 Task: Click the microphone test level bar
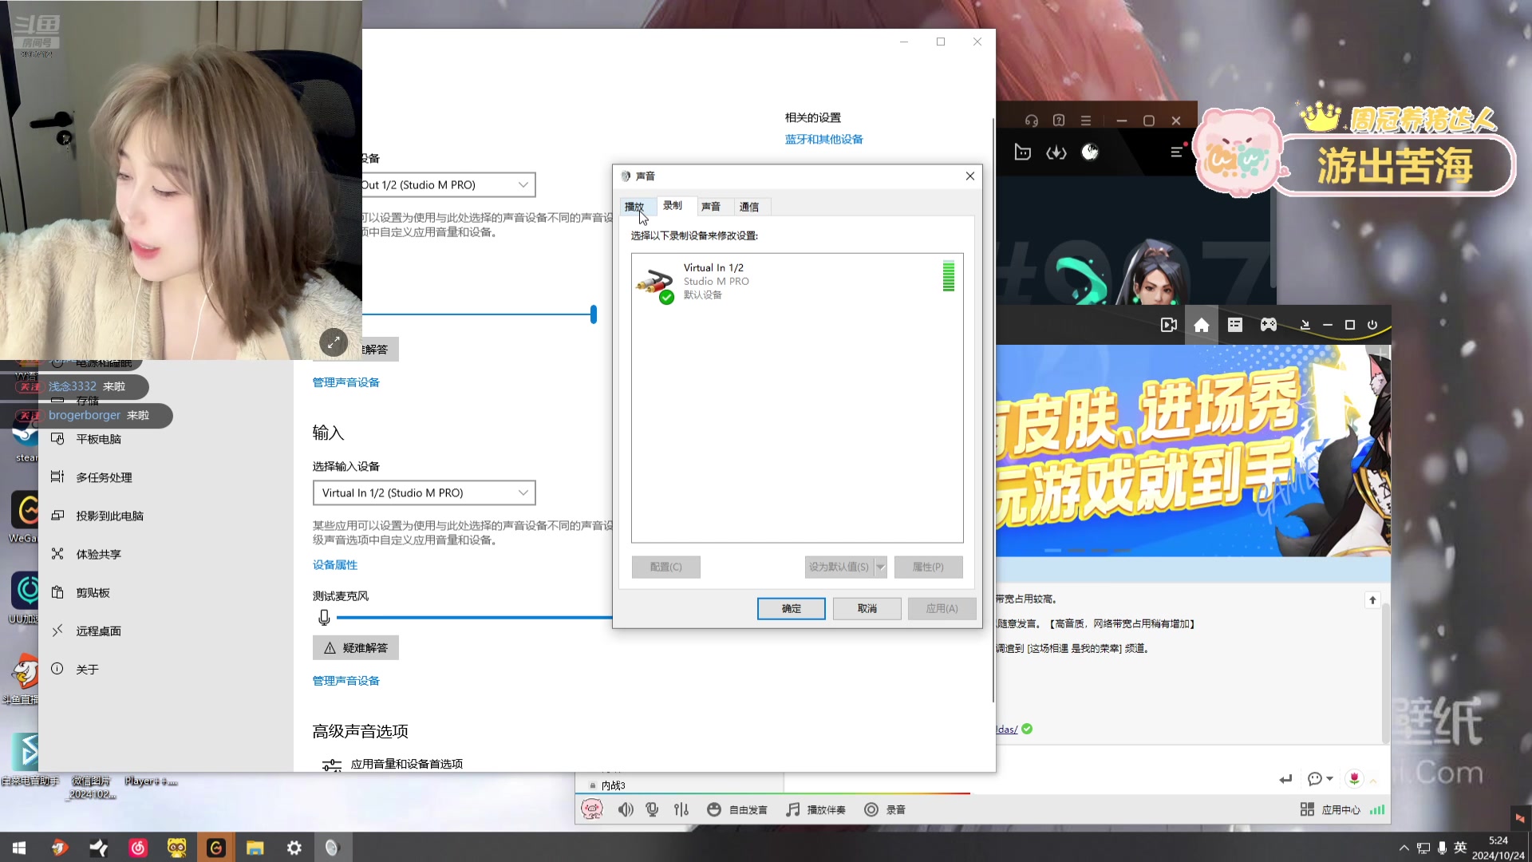pos(475,617)
